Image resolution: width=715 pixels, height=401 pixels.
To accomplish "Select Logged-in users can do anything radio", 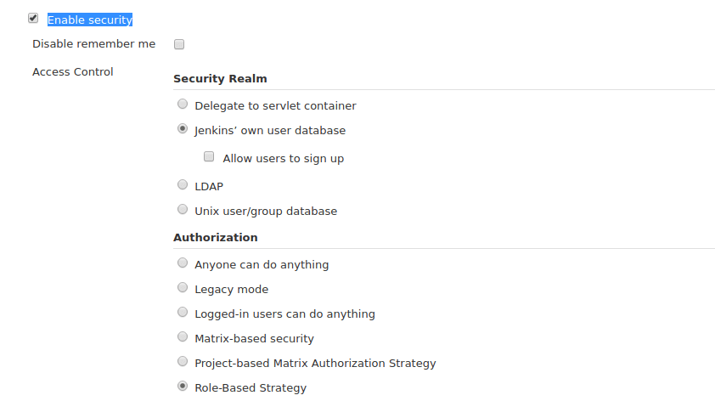I will point(183,312).
